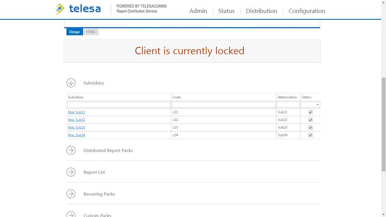Screen dimensions: 386x217
Task: Select the Sub21 abbreviation cell
Action: 288,112
